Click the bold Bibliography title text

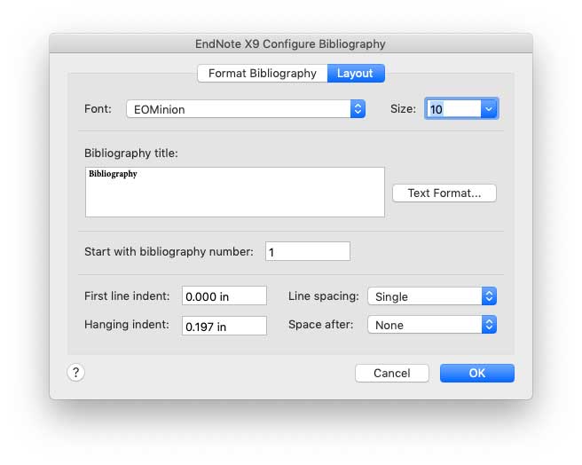(x=113, y=174)
